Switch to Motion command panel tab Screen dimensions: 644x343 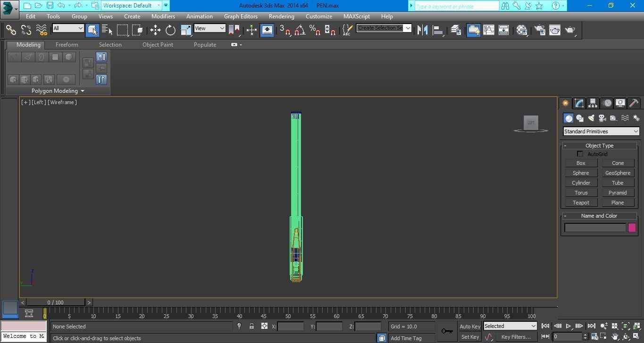click(x=607, y=103)
